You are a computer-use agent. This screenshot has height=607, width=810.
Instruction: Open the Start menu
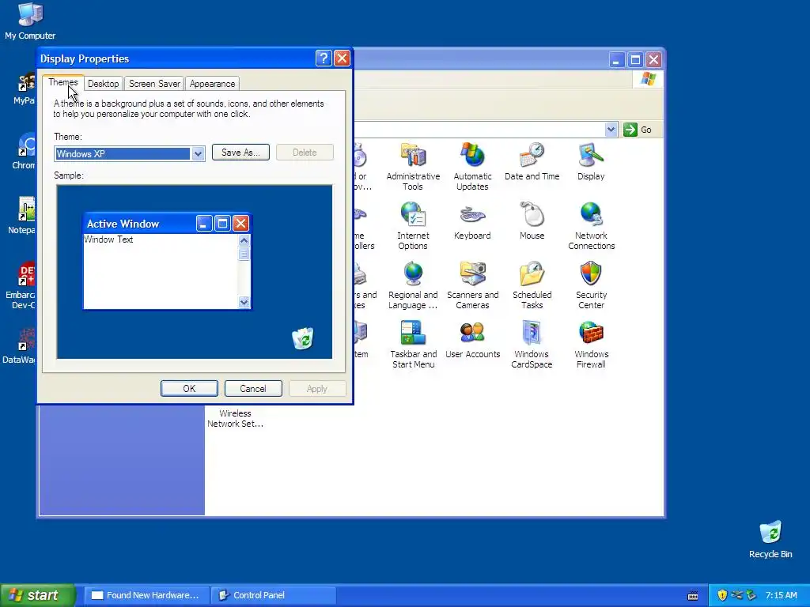point(37,595)
